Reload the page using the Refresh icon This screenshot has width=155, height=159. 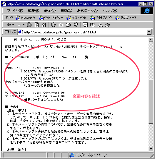click(36, 25)
